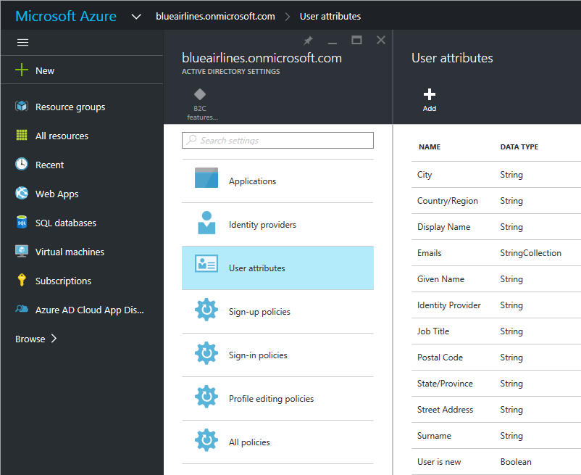
Task: Open Resource groups cube icon
Action: coord(22,107)
